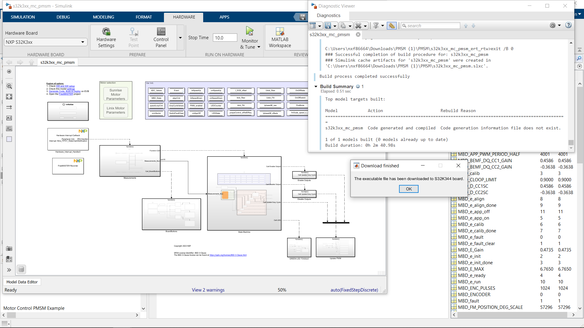
Task: Open the diagnostics filter dropdown arrow
Action: coord(382,26)
